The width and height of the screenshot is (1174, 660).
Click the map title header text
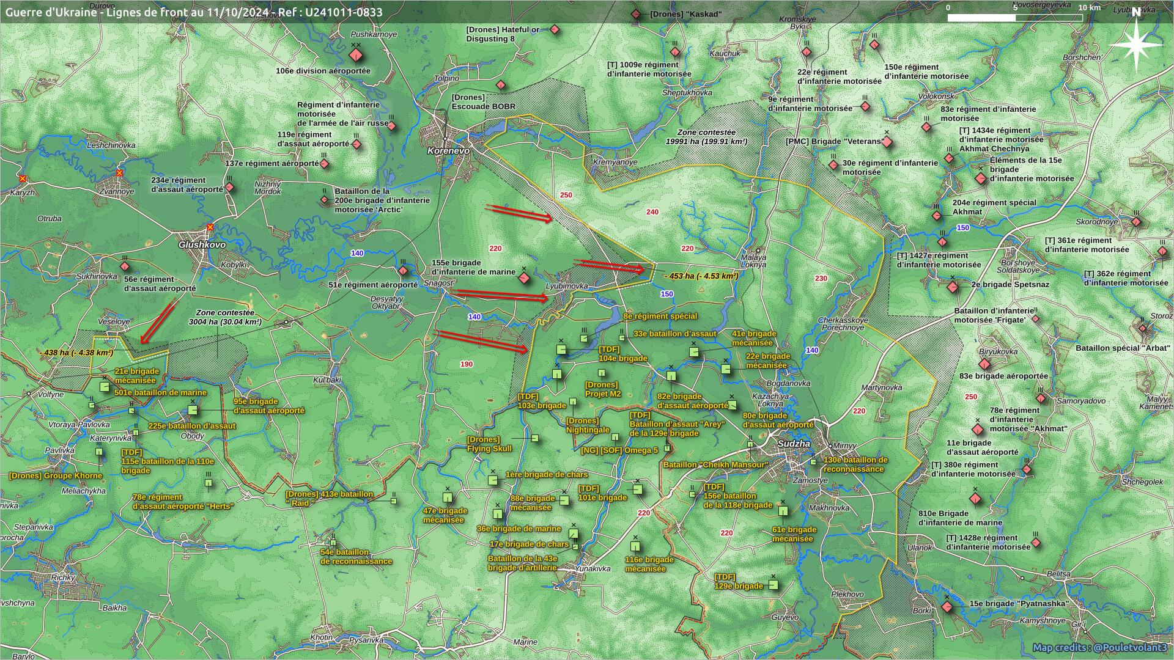coord(194,12)
